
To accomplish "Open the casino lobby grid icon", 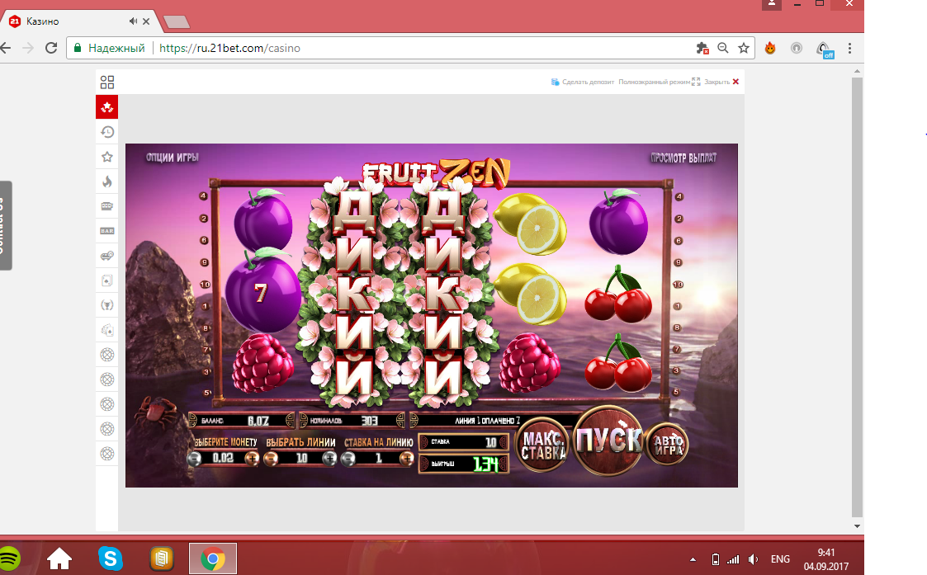I will [x=107, y=82].
